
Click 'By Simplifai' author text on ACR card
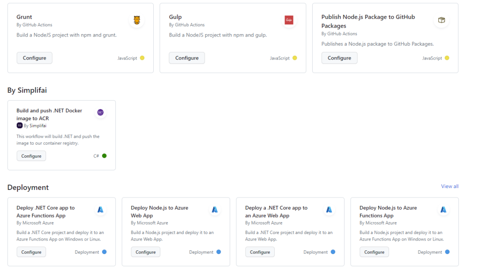[x=35, y=125]
